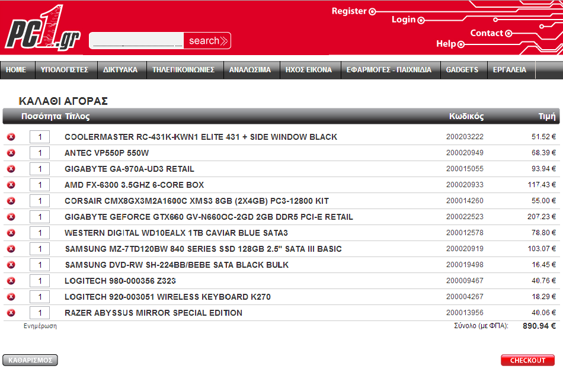Image resolution: width=563 pixels, height=372 pixels.
Task: Open the ΑΝΑΛΩΣΙΜΑ menu
Action: click(250, 69)
